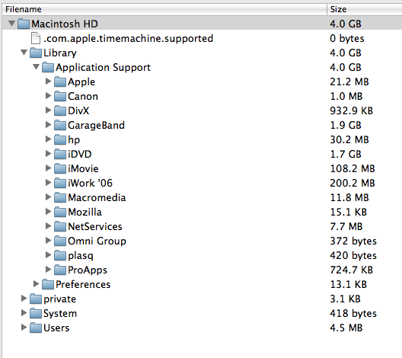
Task: Select the 'Macintosh HD' row name
Action: click(65, 24)
